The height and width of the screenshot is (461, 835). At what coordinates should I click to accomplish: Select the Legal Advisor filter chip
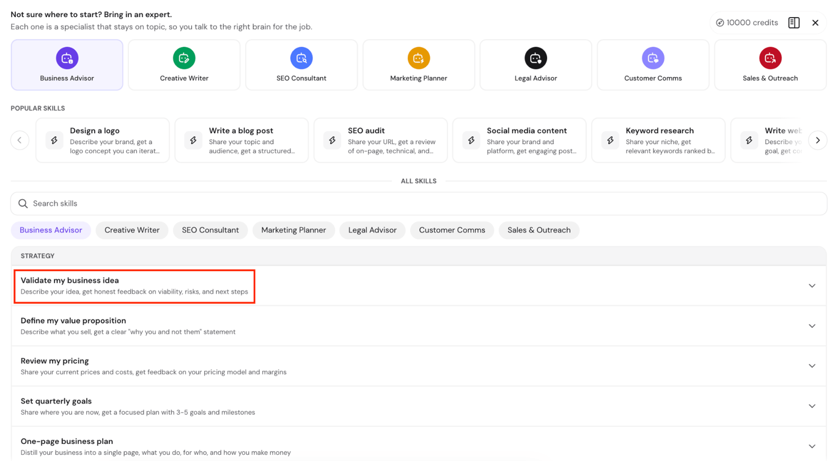click(372, 230)
